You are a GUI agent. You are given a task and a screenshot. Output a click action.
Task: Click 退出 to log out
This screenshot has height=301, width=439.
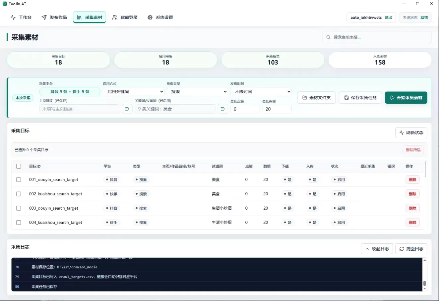[x=388, y=18]
